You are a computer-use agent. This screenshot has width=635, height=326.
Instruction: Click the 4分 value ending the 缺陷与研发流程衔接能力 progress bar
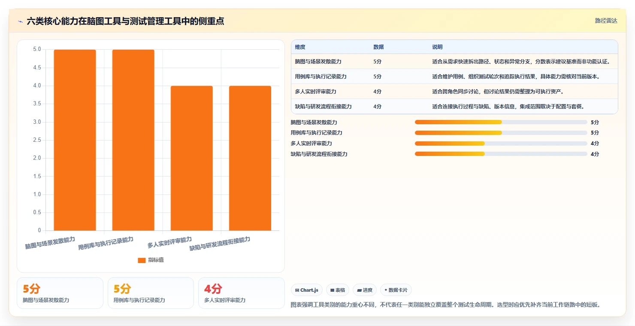(x=595, y=154)
